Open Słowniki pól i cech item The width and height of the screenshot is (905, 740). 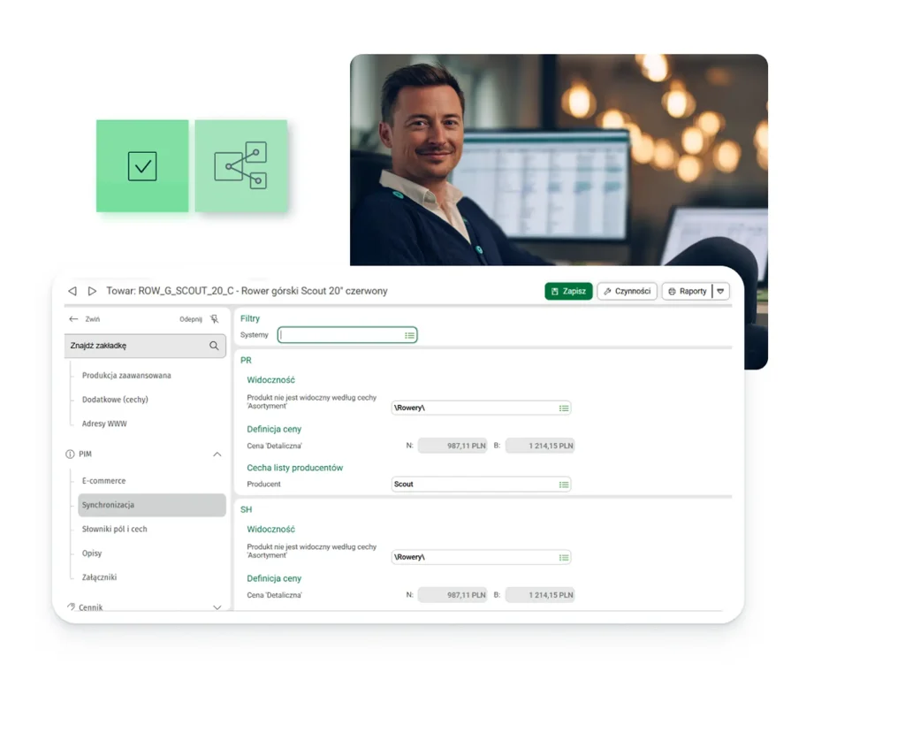pos(114,530)
